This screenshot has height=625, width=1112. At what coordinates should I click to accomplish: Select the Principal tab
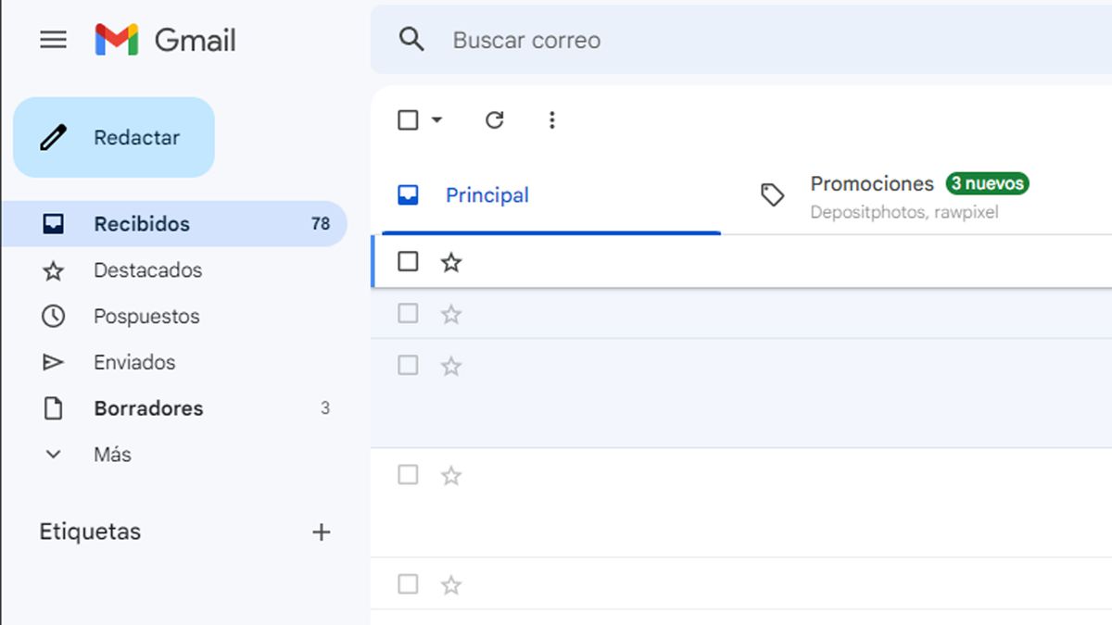[x=487, y=194]
